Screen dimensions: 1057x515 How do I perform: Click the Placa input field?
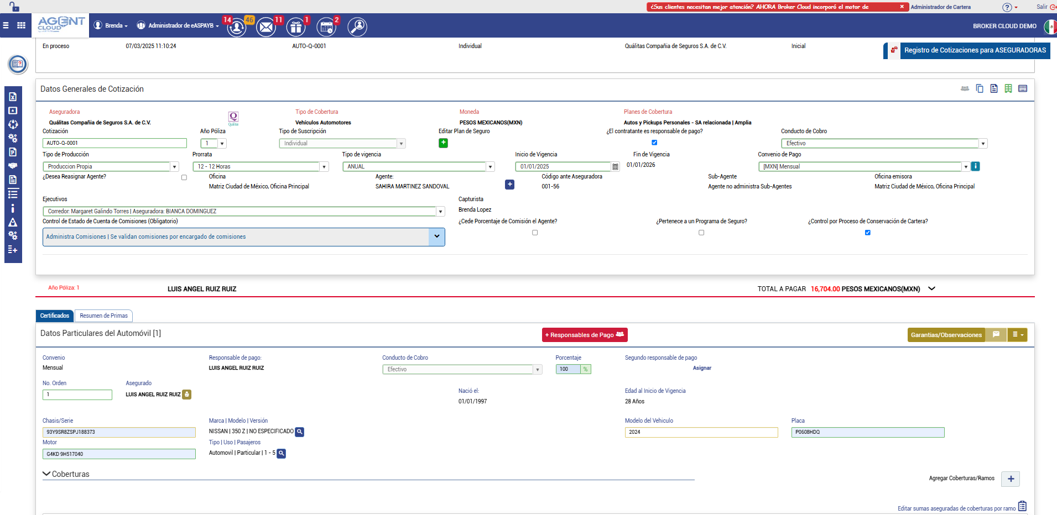pyautogui.click(x=868, y=432)
